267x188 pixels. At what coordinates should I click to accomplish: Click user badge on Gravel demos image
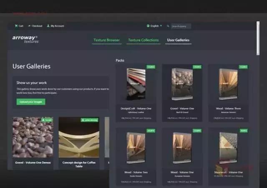pos(47,120)
